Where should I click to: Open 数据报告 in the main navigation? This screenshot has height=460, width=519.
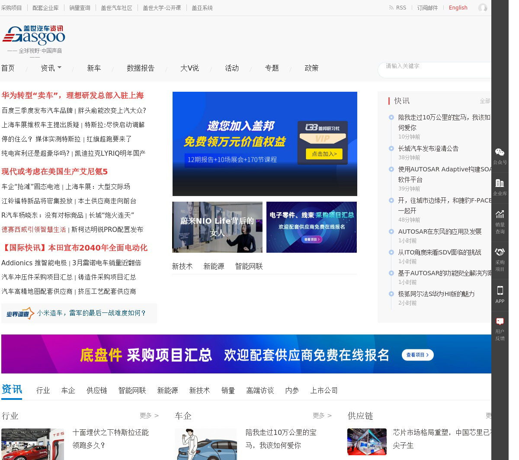(x=141, y=68)
